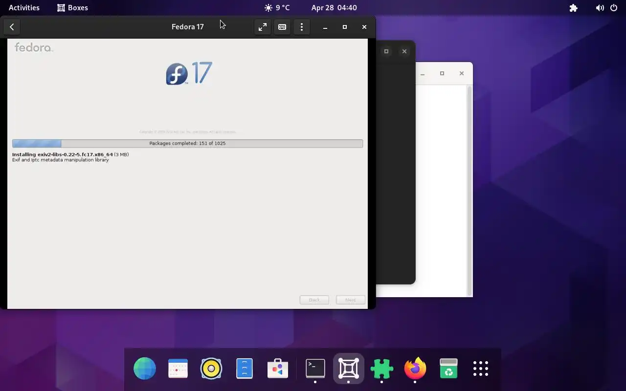Screen dimensions: 626x391
Task: Open the blue file cabinet app in dock
Action: pos(245,369)
